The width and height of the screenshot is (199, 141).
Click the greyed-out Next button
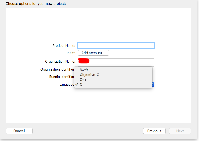click(x=180, y=131)
